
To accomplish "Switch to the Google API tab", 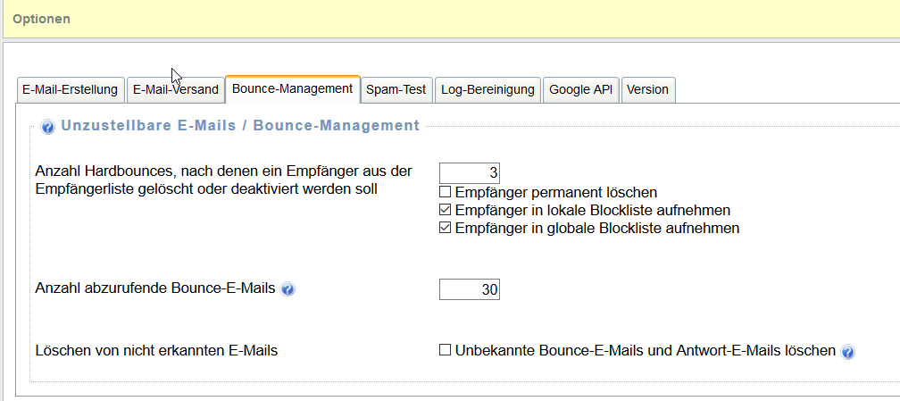I will (x=580, y=89).
